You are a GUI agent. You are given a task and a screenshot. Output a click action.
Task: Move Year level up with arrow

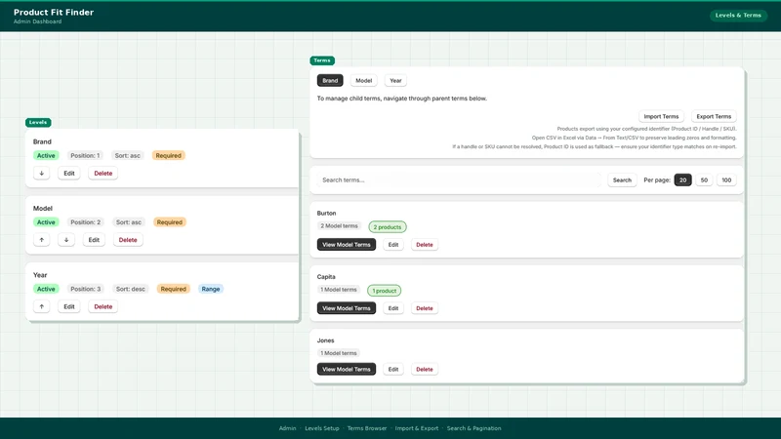(x=41, y=306)
